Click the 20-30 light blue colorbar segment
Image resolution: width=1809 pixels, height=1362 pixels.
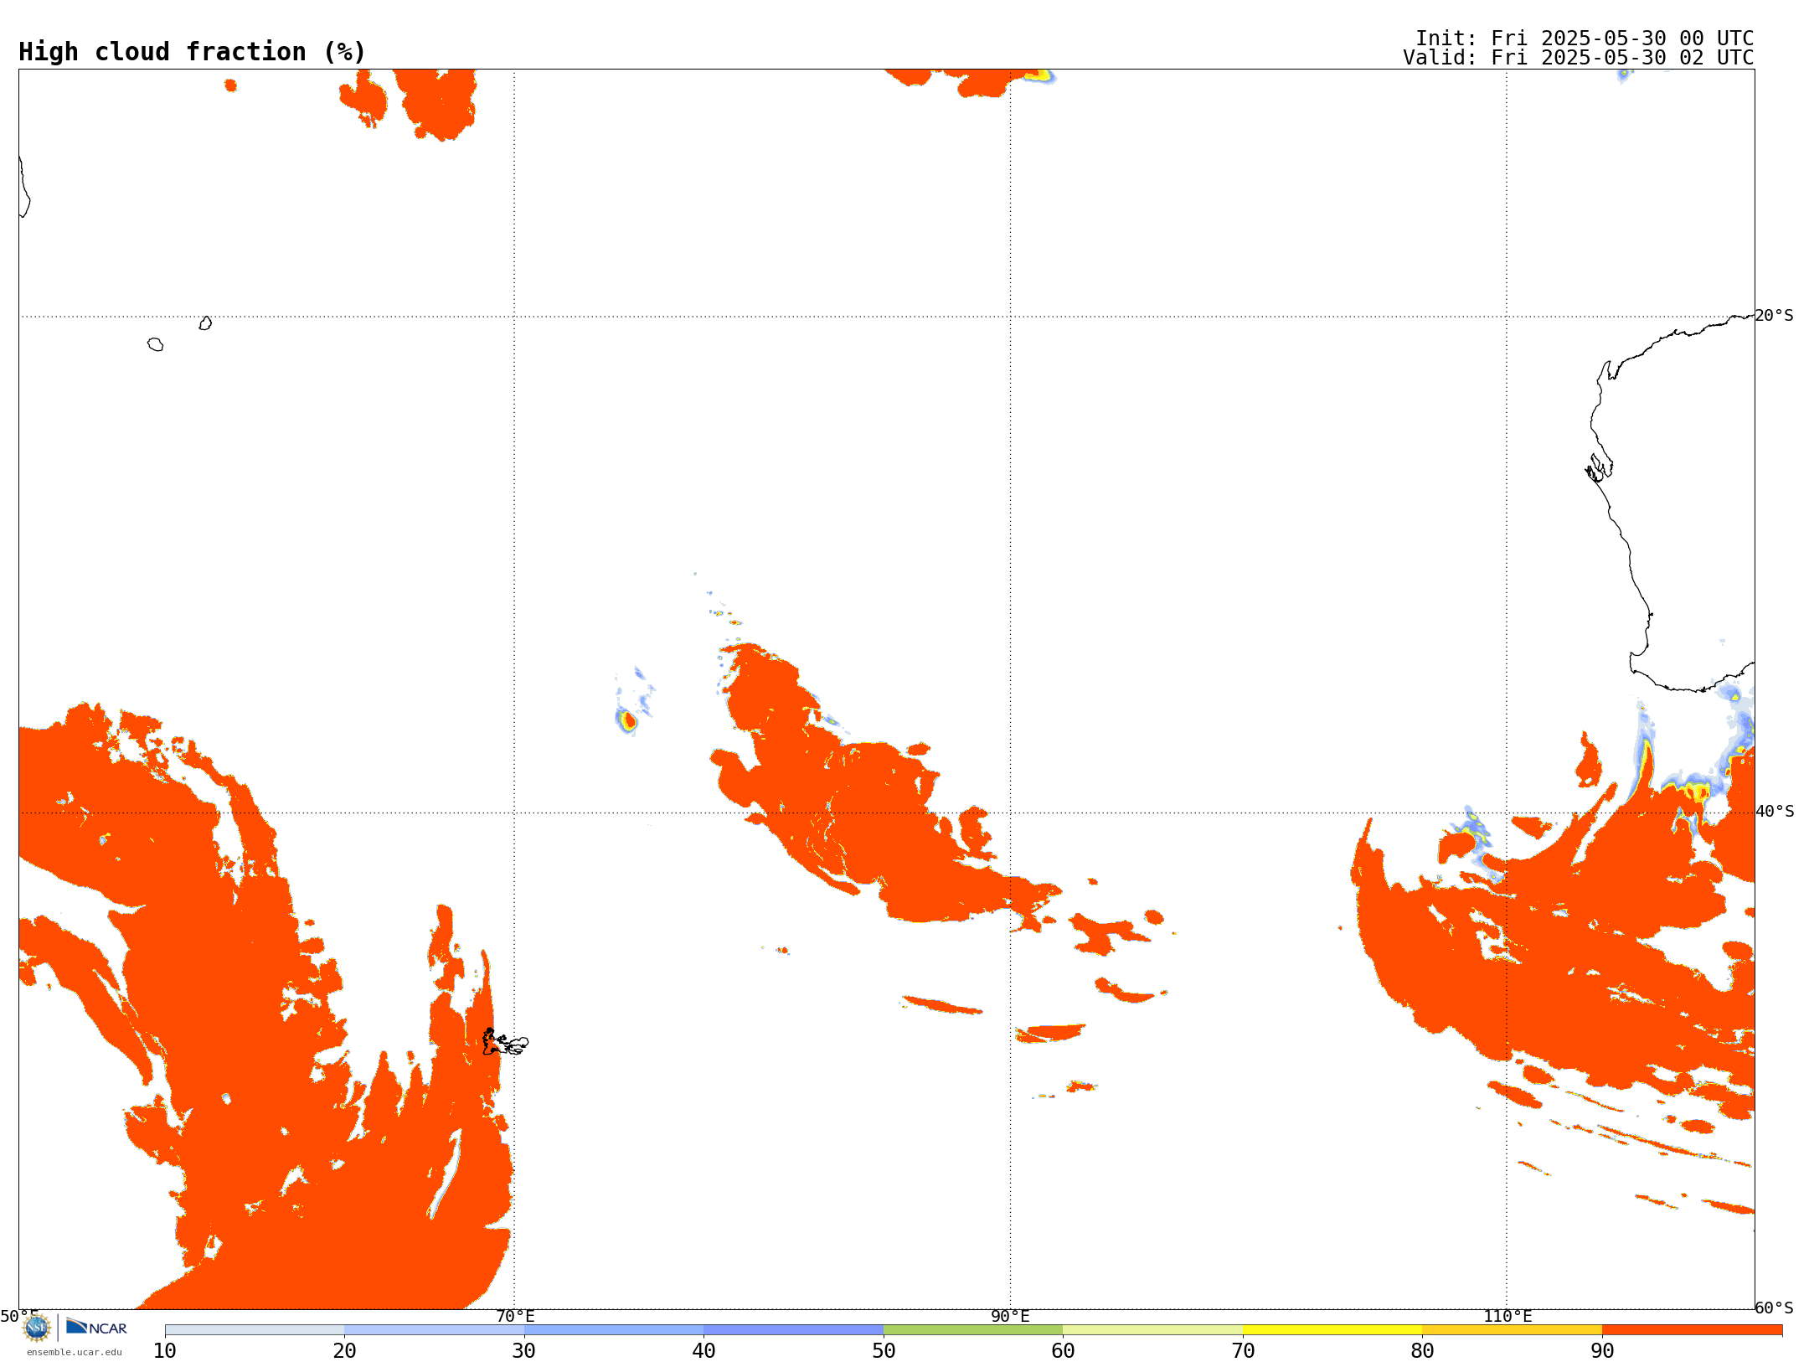[434, 1329]
